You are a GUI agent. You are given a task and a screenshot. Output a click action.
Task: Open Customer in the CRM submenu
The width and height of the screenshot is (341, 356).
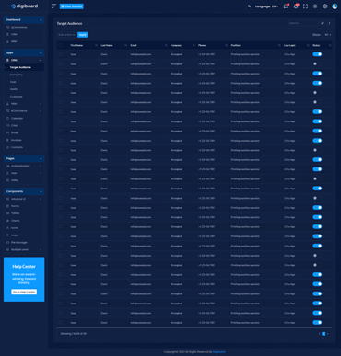click(17, 97)
